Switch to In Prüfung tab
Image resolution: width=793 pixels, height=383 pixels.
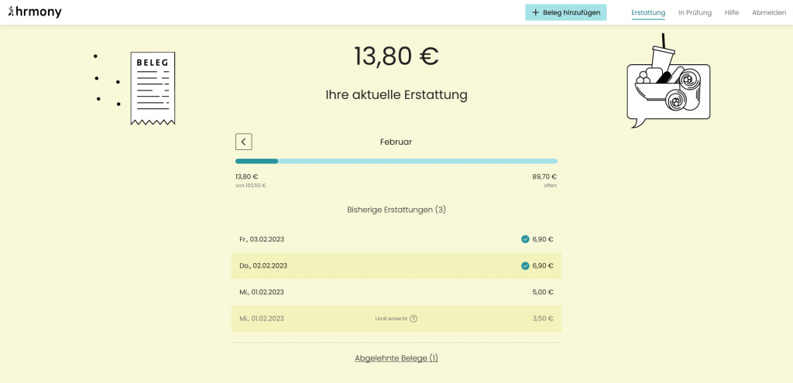pos(695,12)
